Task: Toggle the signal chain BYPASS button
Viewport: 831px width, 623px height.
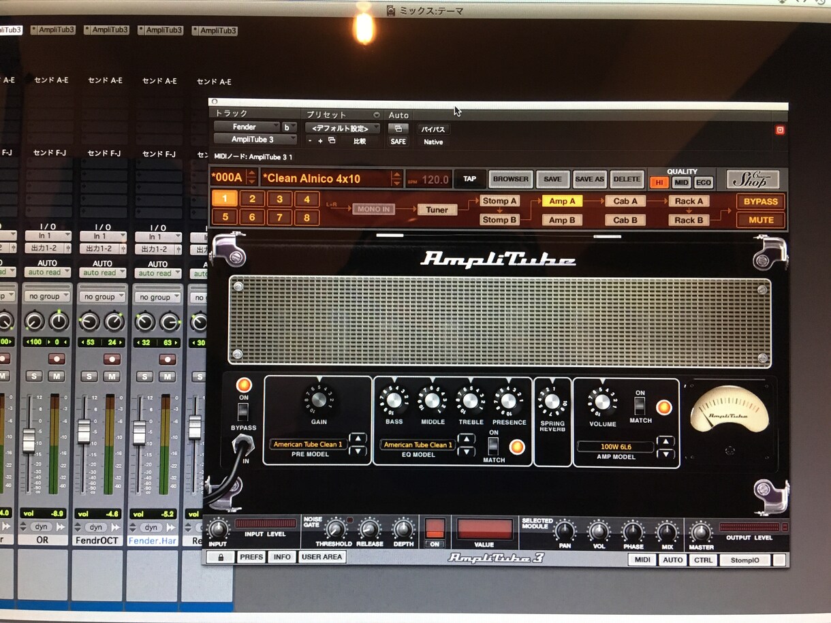Action: (x=761, y=202)
